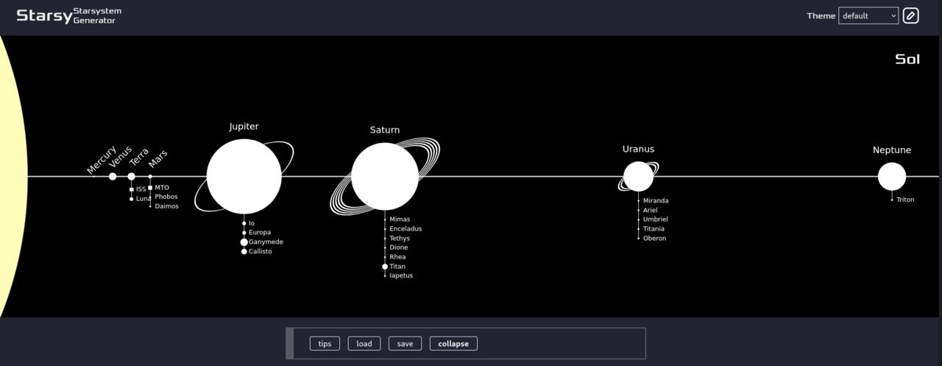Collapse the bottom control panel
The height and width of the screenshot is (366, 942).
pos(453,344)
